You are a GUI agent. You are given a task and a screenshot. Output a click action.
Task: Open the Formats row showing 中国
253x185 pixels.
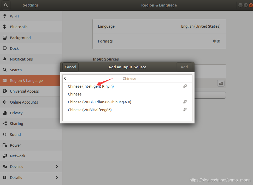pos(159,41)
